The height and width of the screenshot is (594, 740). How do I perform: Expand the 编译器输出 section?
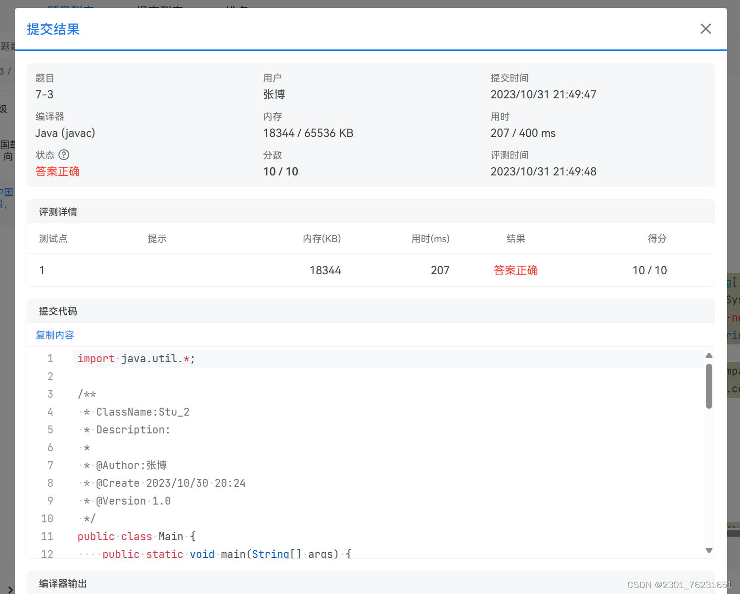tap(62, 583)
